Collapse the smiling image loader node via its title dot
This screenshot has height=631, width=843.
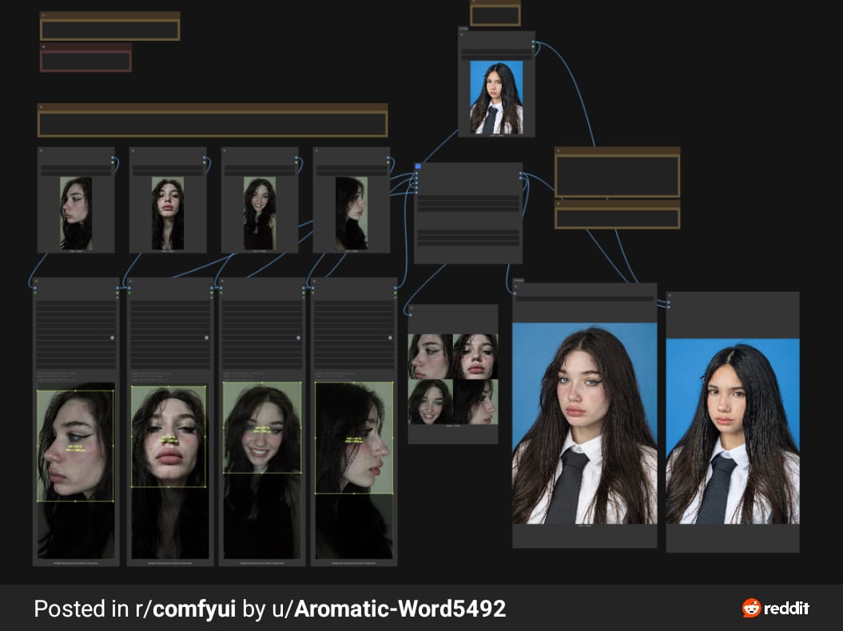(225, 150)
